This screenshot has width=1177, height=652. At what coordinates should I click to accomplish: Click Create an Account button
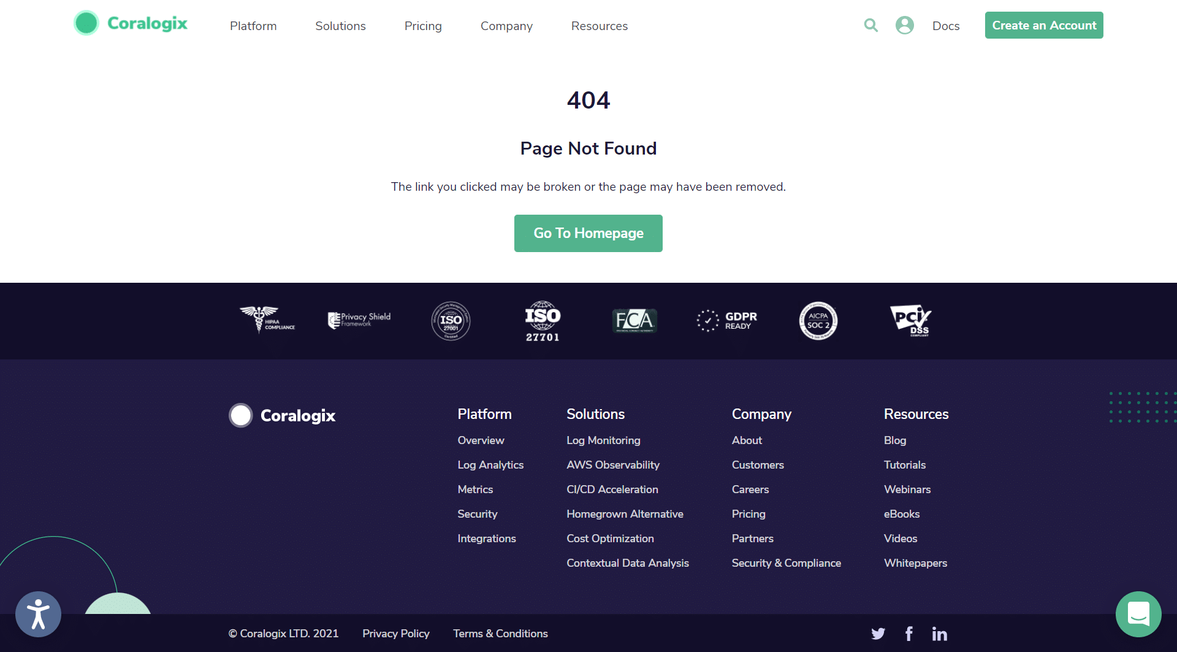pyautogui.click(x=1044, y=25)
